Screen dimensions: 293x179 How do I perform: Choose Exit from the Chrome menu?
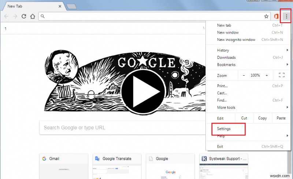tap(248, 146)
